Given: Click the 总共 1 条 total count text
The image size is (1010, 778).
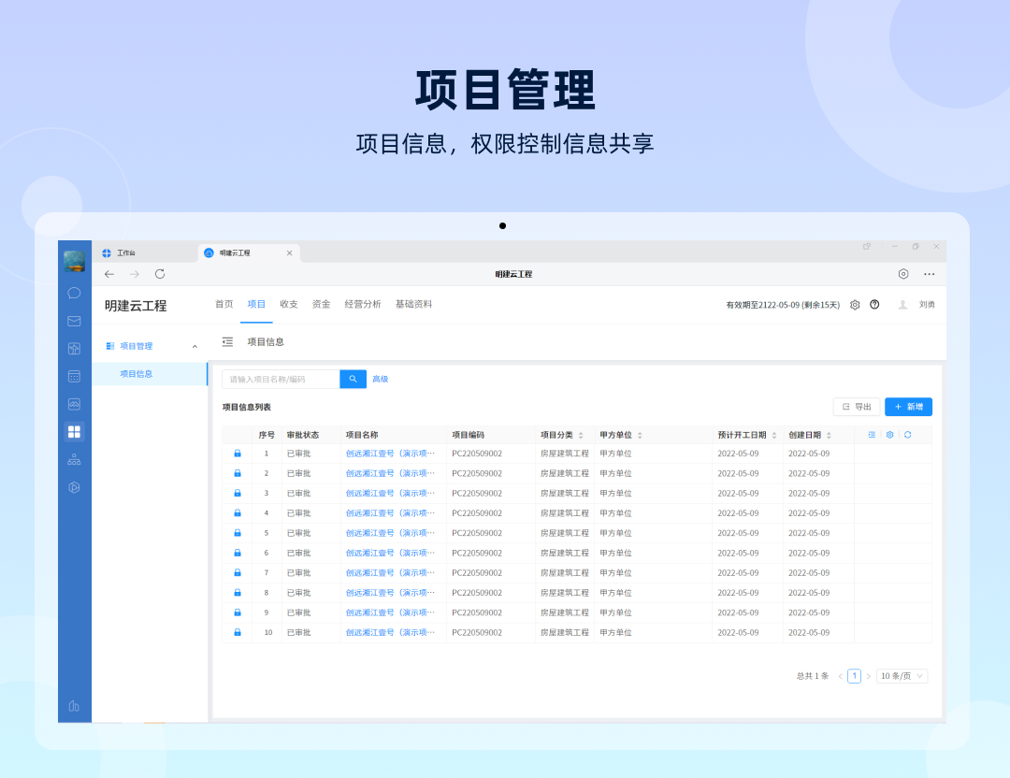Looking at the screenshot, I should point(813,676).
